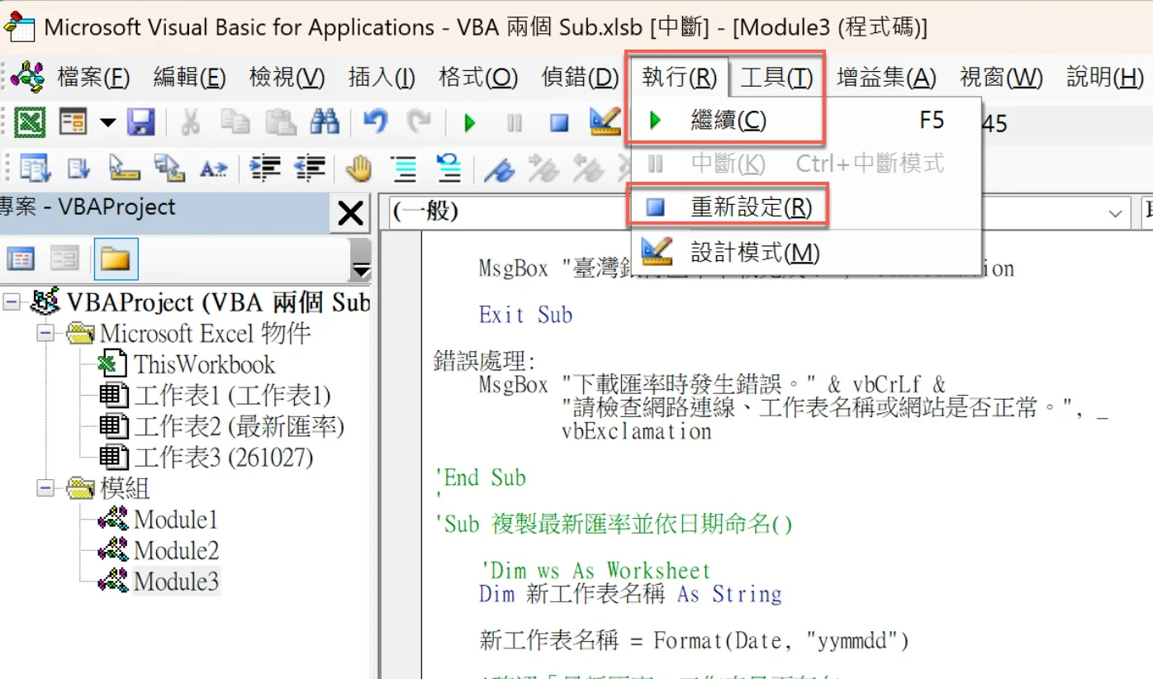
Task: Save the workbook with the floppy disk icon
Action: pos(141,123)
